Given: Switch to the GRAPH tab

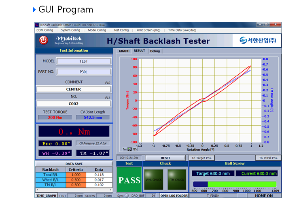Looking at the screenshot, I should (x=124, y=51).
